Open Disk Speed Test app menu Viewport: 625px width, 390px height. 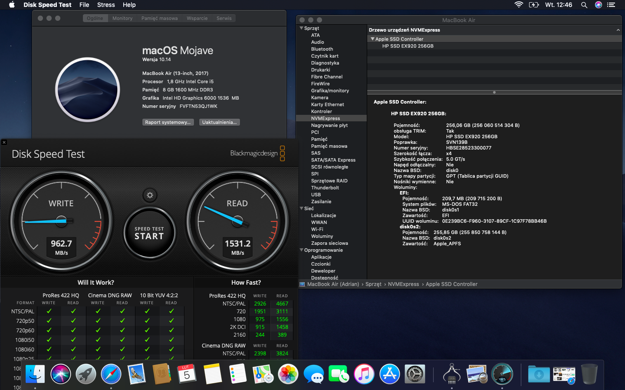coord(47,5)
